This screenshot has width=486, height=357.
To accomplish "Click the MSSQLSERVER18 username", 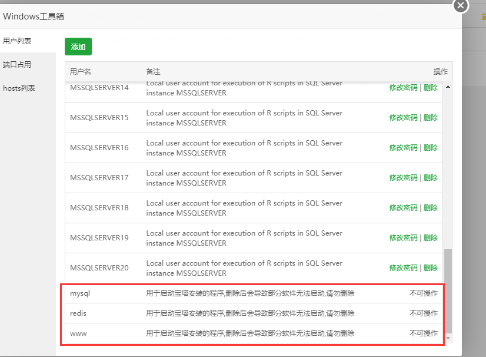I will 99,208.
